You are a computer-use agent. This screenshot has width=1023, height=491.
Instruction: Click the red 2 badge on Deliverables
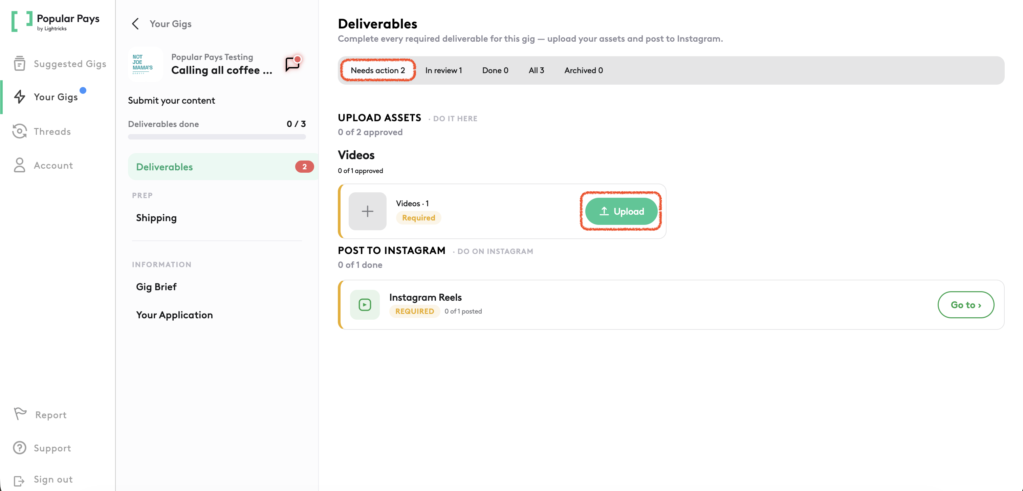tap(304, 167)
